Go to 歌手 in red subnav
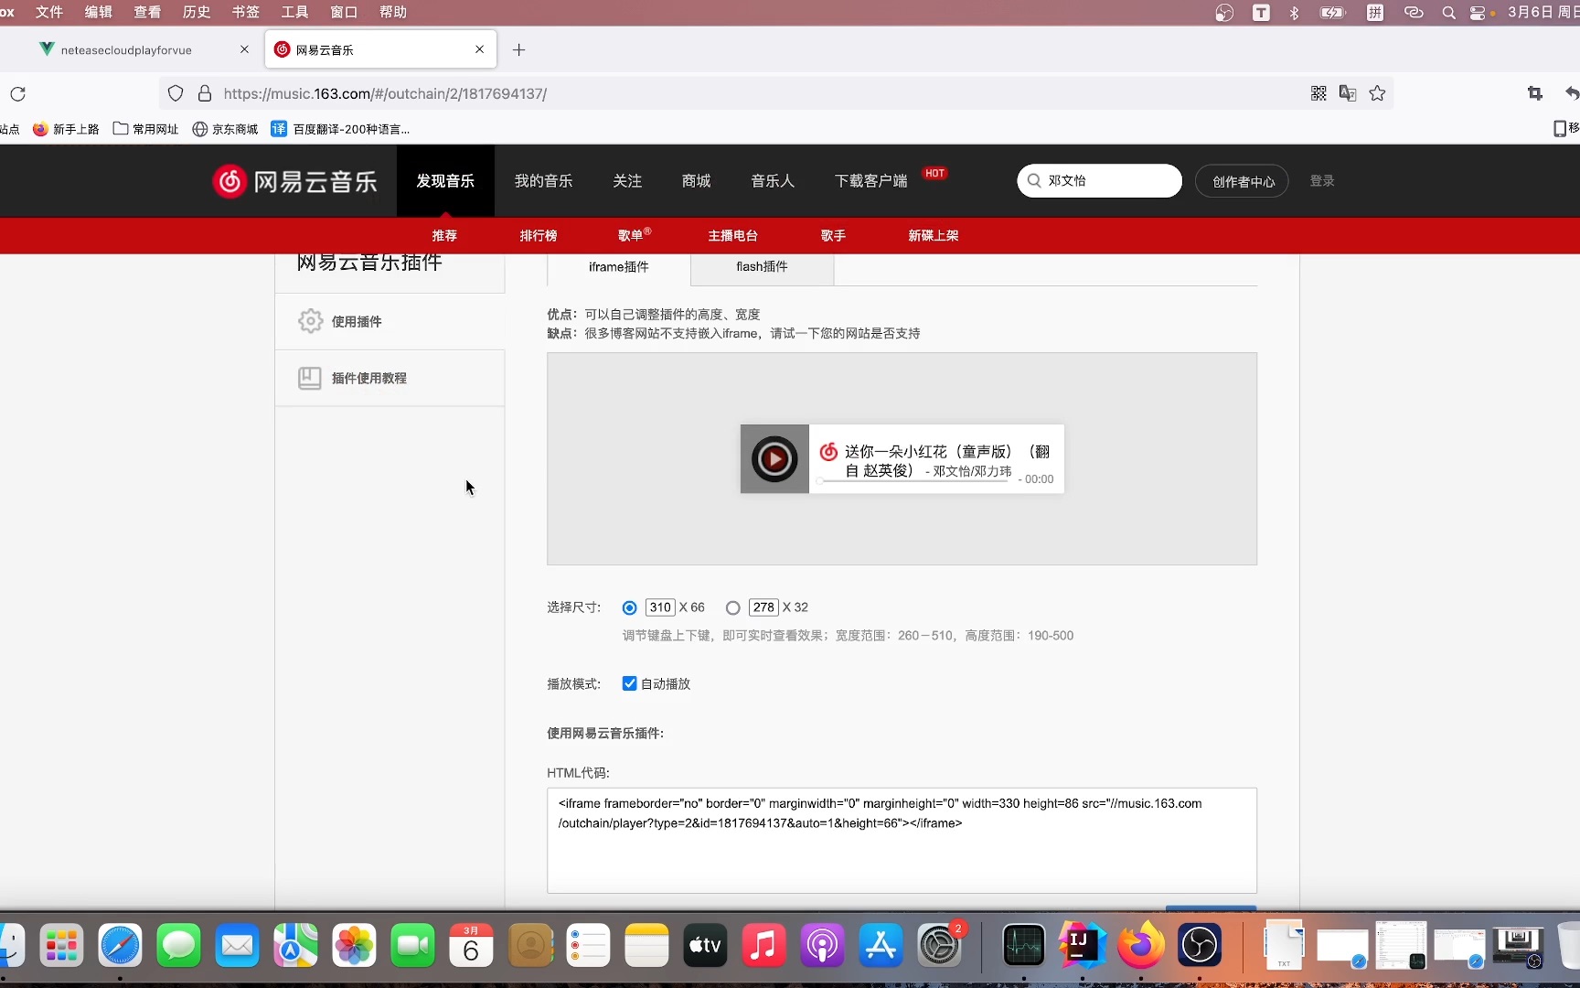The height and width of the screenshot is (988, 1580). click(x=833, y=235)
